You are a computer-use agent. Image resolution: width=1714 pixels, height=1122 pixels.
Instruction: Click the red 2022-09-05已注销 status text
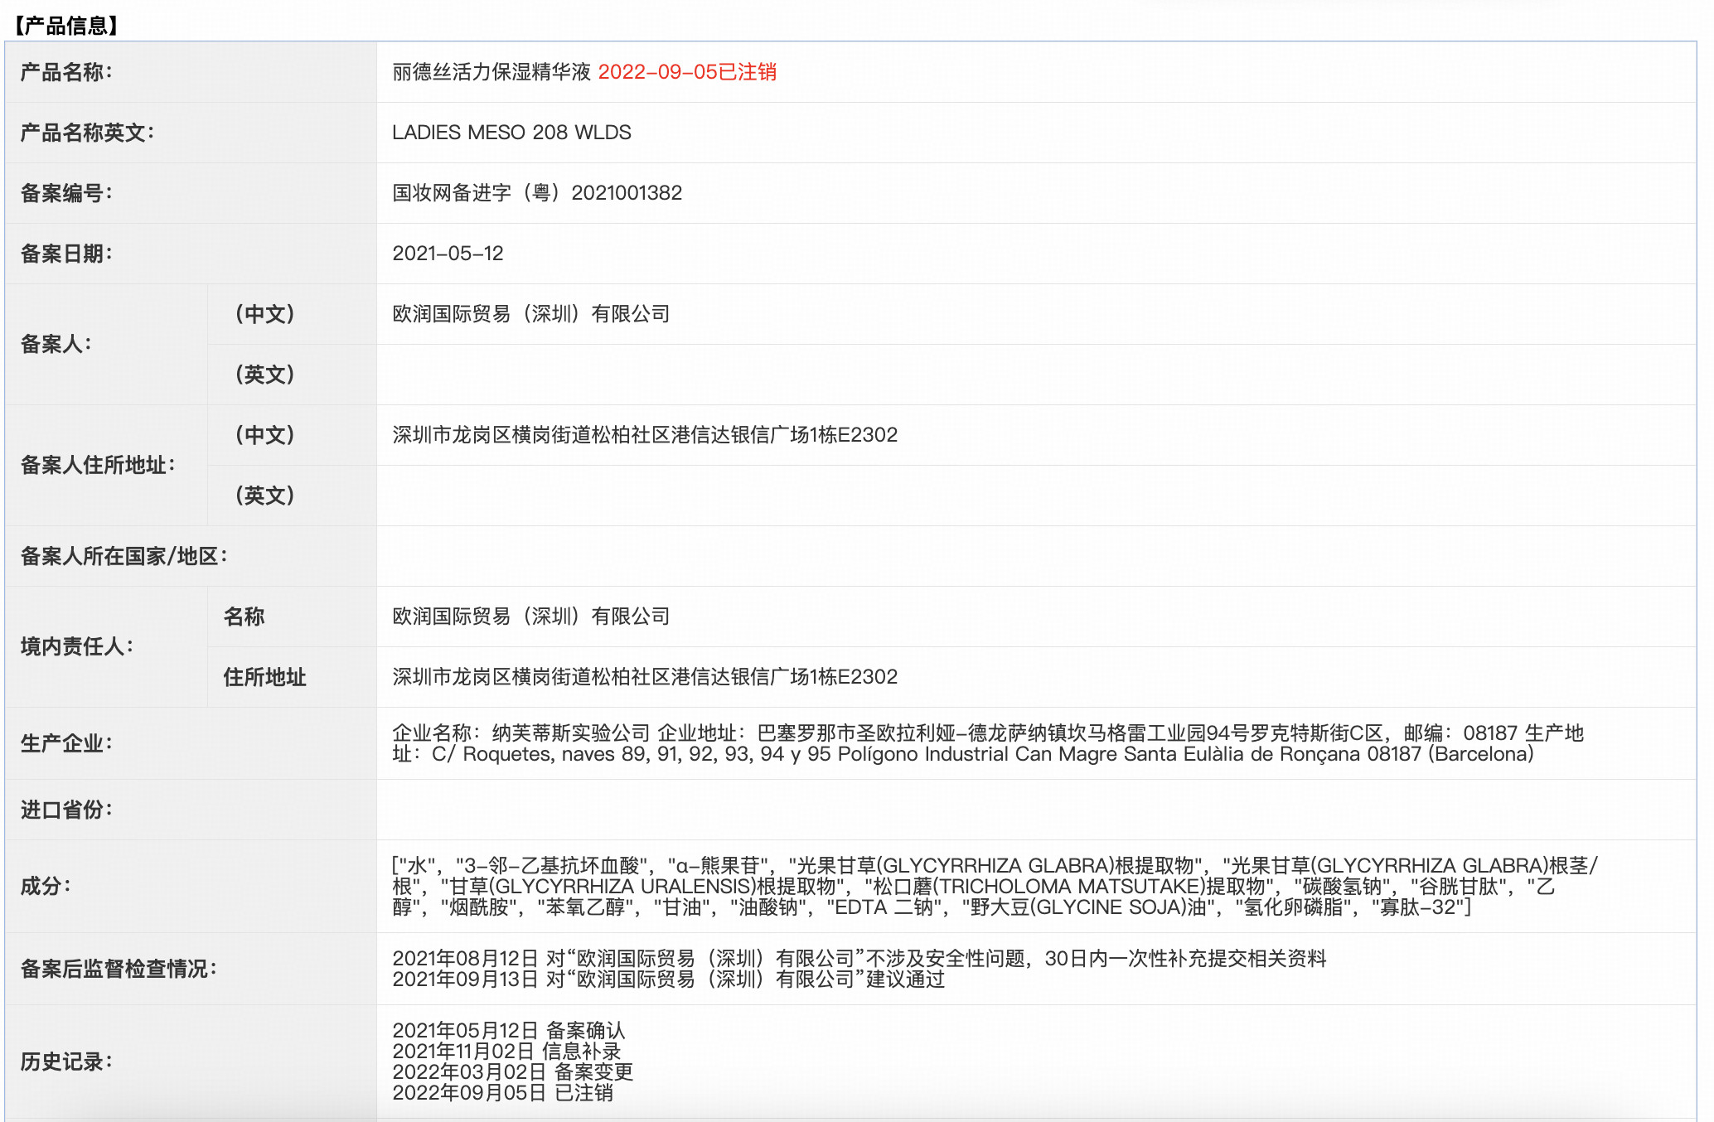(690, 74)
